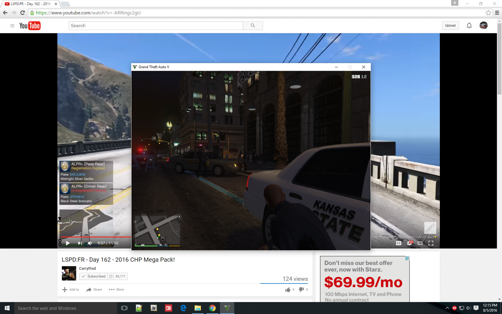
Task: Open YouTube hamburger guide menu
Action: [x=12, y=26]
